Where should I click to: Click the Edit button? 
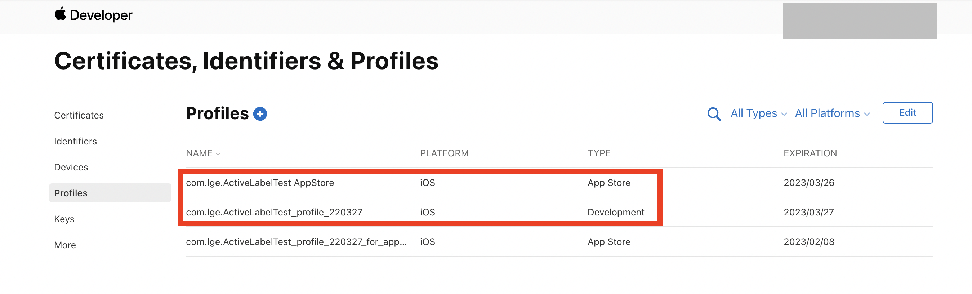pos(907,112)
